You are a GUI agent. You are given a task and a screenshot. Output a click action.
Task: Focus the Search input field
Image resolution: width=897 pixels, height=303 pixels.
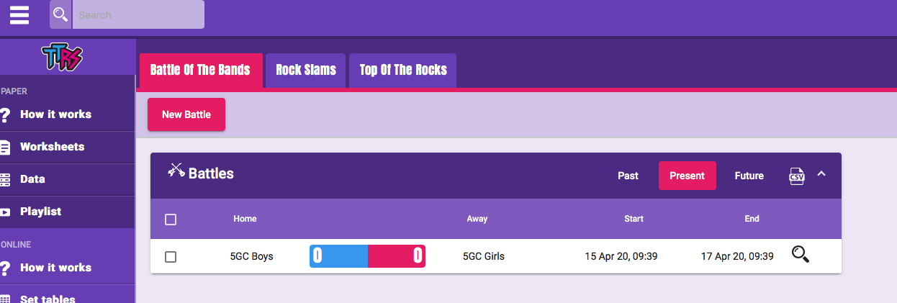click(138, 14)
